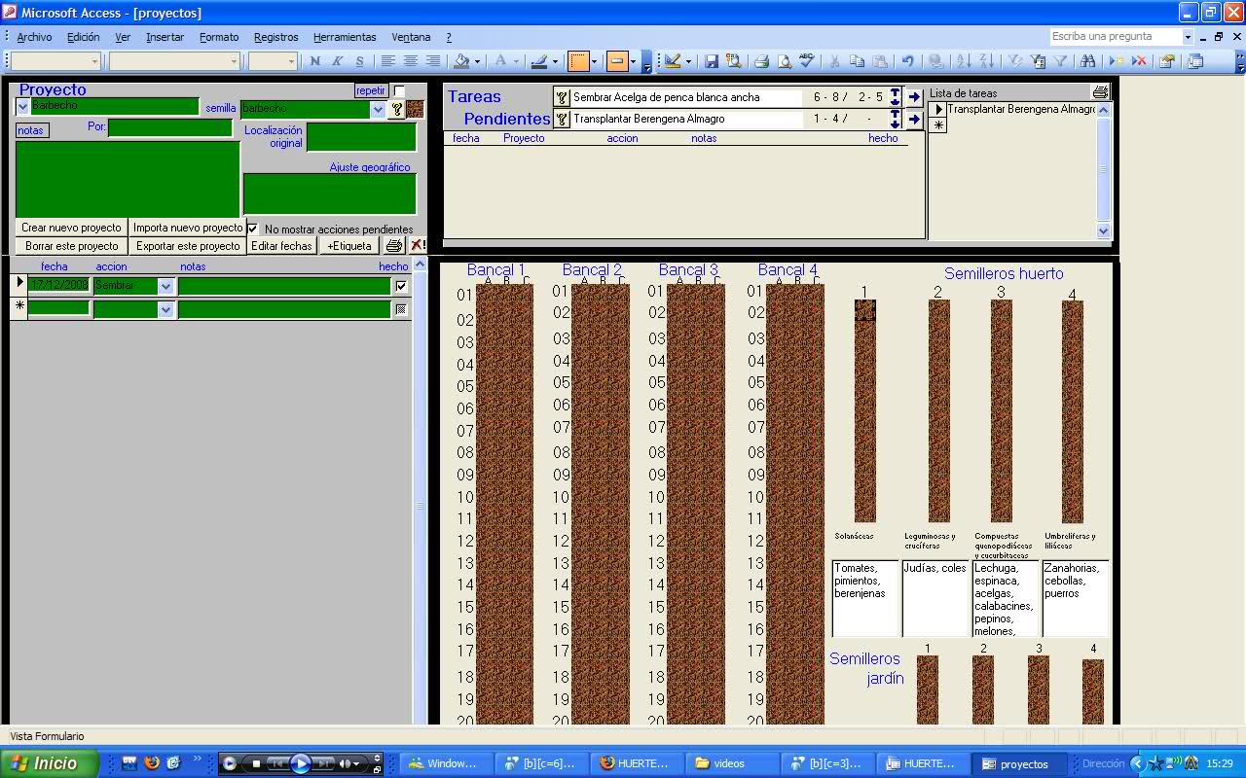The width and height of the screenshot is (1246, 778).
Task: Click the Localización original field
Action: tap(362, 137)
